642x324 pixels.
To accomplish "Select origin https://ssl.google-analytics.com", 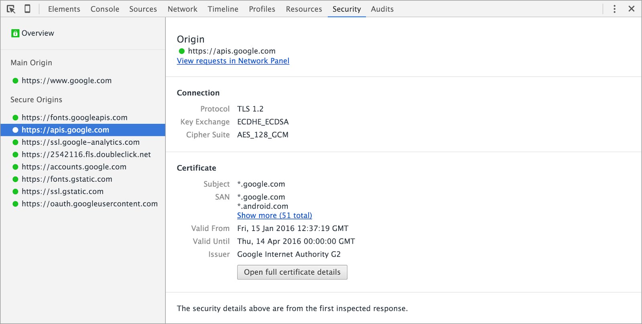I will [81, 142].
